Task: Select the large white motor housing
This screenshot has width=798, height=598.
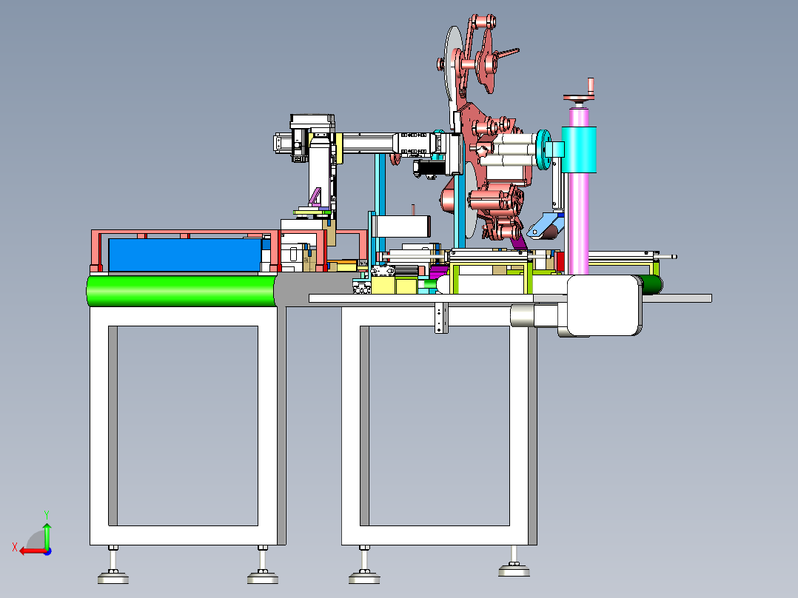Action: click(603, 306)
